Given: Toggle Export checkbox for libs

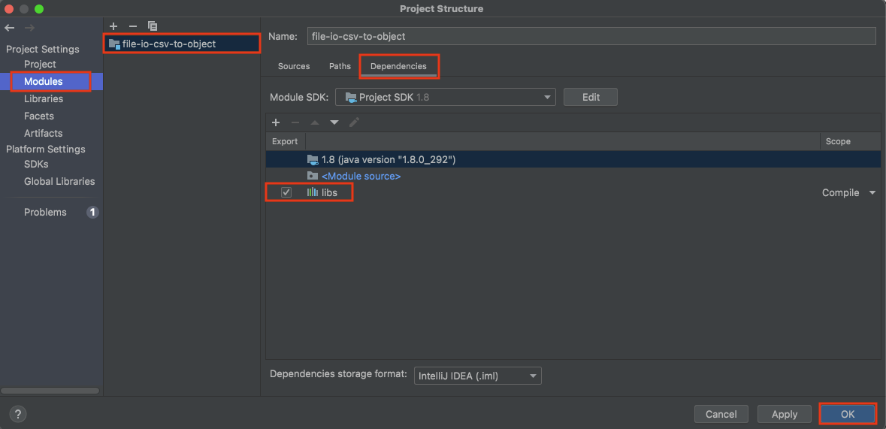Looking at the screenshot, I should [286, 192].
